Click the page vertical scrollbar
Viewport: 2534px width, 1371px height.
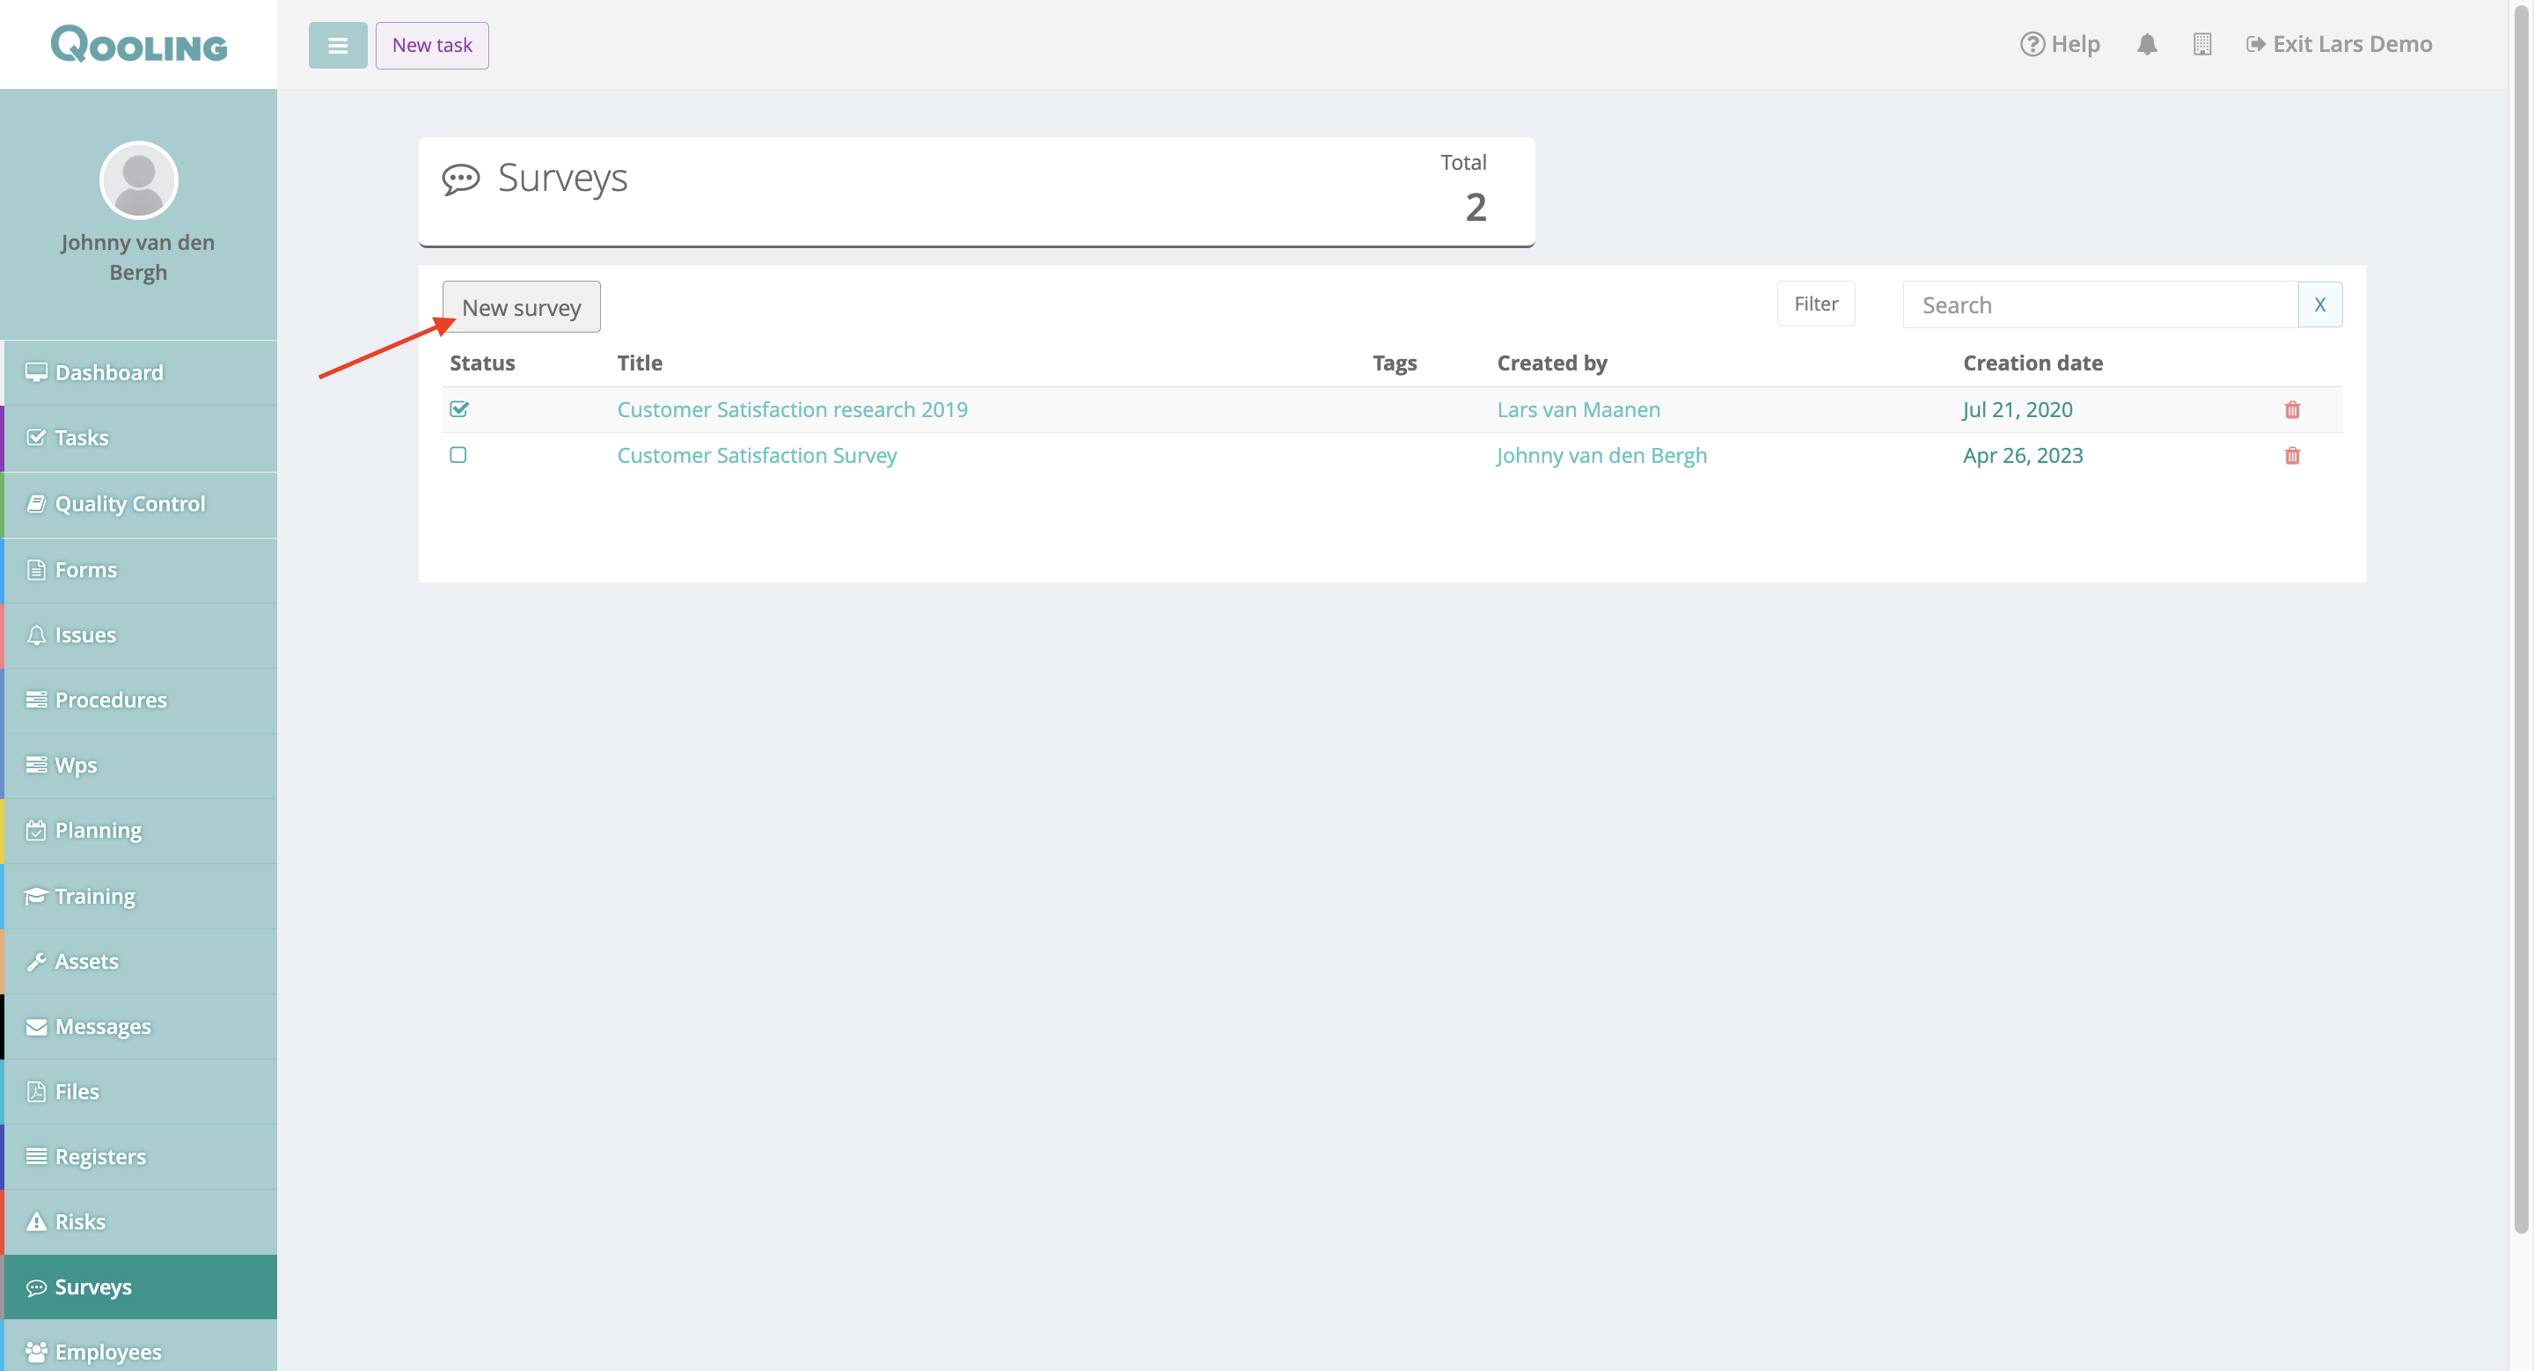coord(2519,590)
